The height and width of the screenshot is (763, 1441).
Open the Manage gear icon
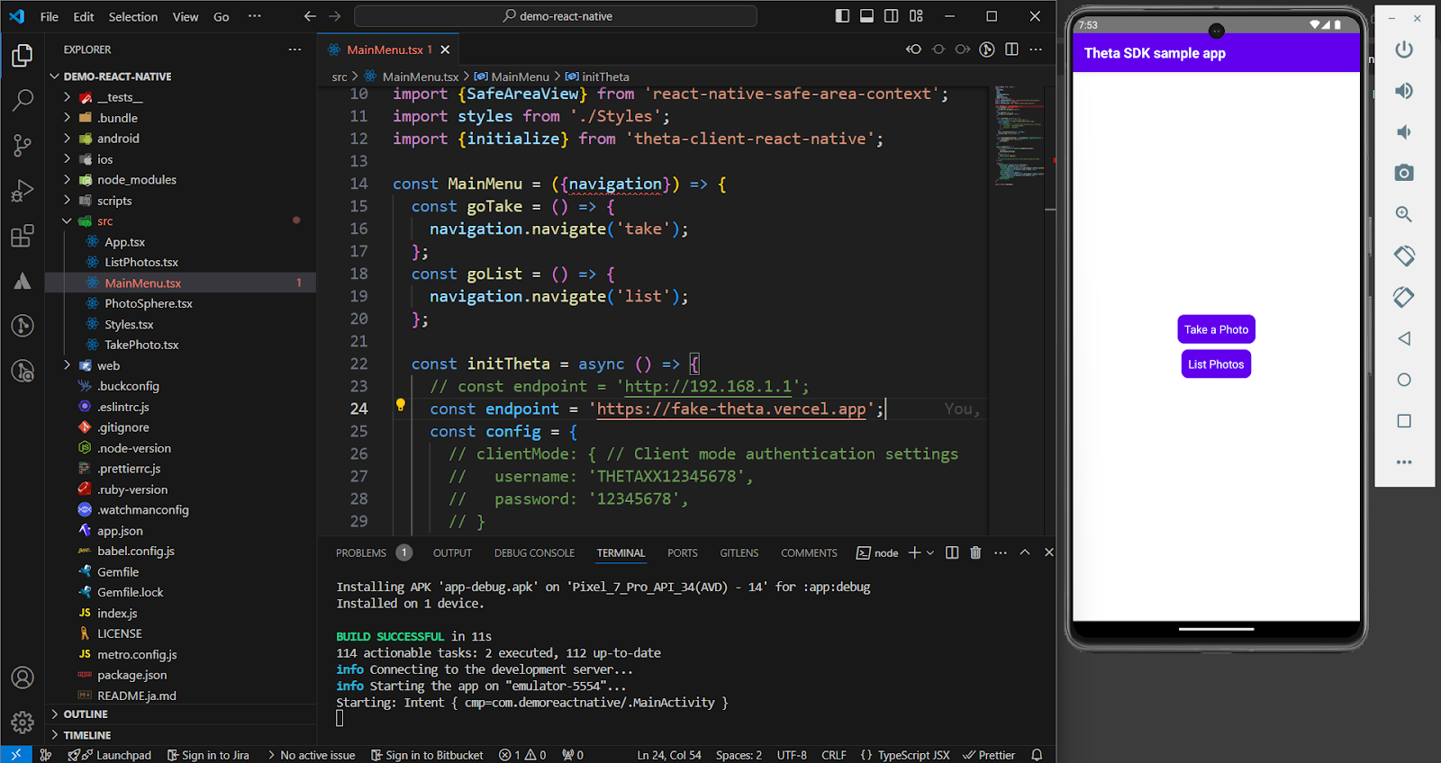pos(23,722)
